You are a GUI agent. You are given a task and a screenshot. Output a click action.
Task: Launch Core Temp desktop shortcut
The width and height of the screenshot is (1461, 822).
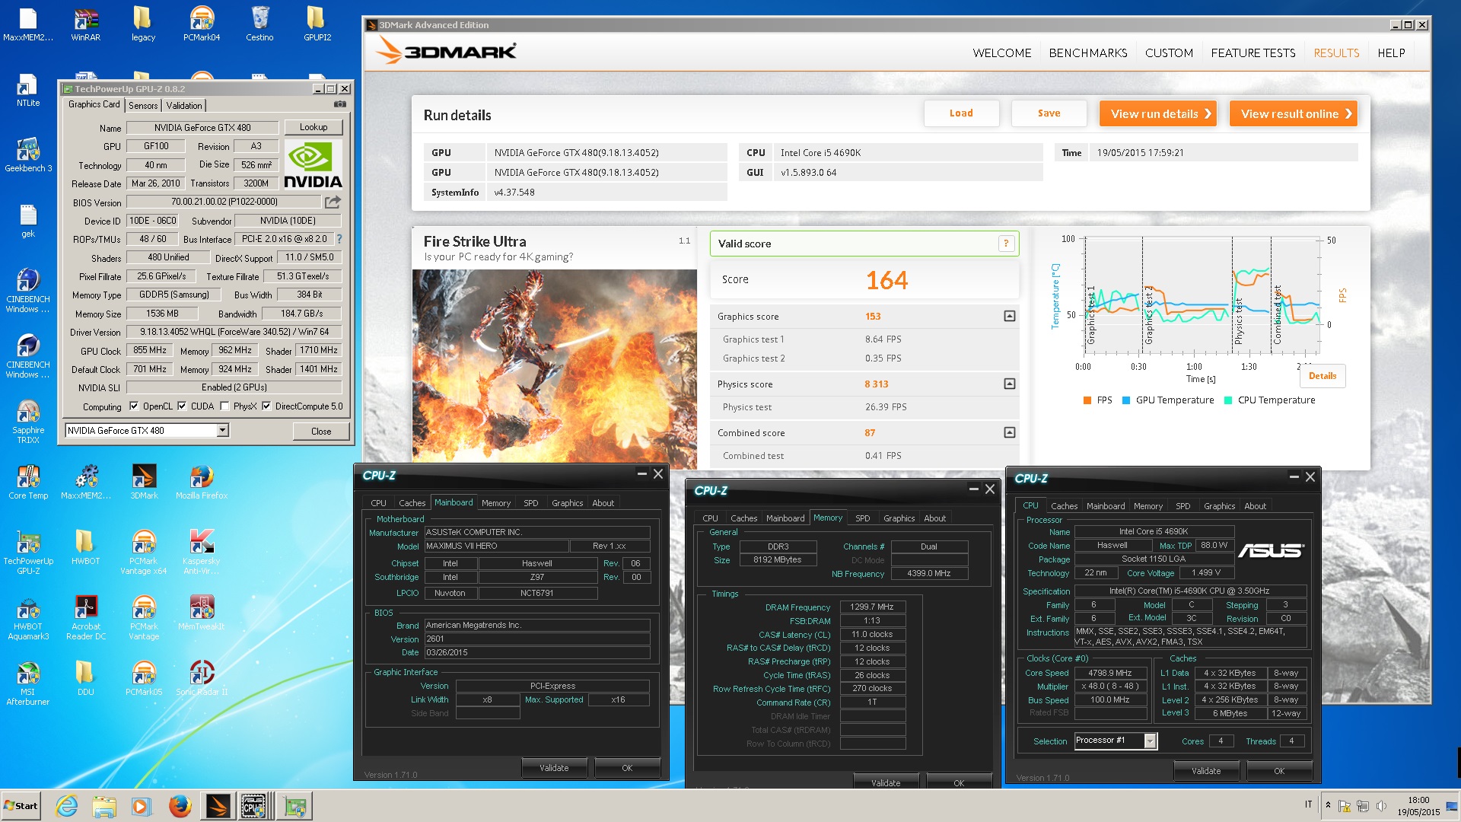pos(28,483)
